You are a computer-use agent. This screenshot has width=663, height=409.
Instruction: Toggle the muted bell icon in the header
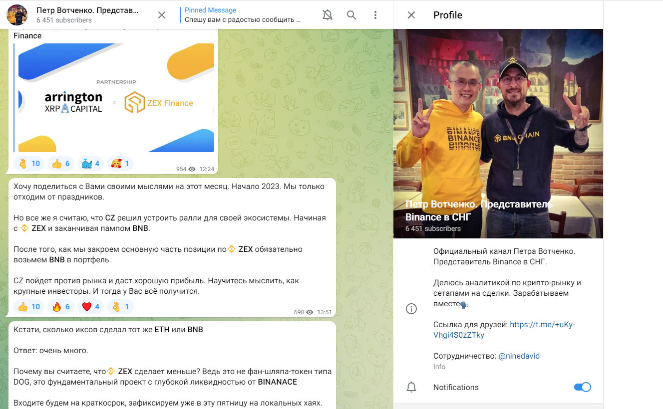point(328,15)
